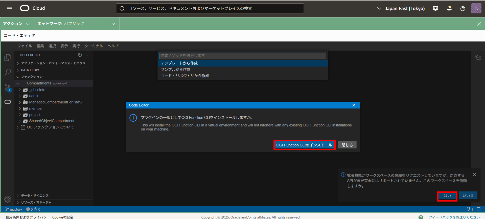This screenshot has height=219, width=485.
Task: Open the notifications bell
Action: [x=449, y=9]
